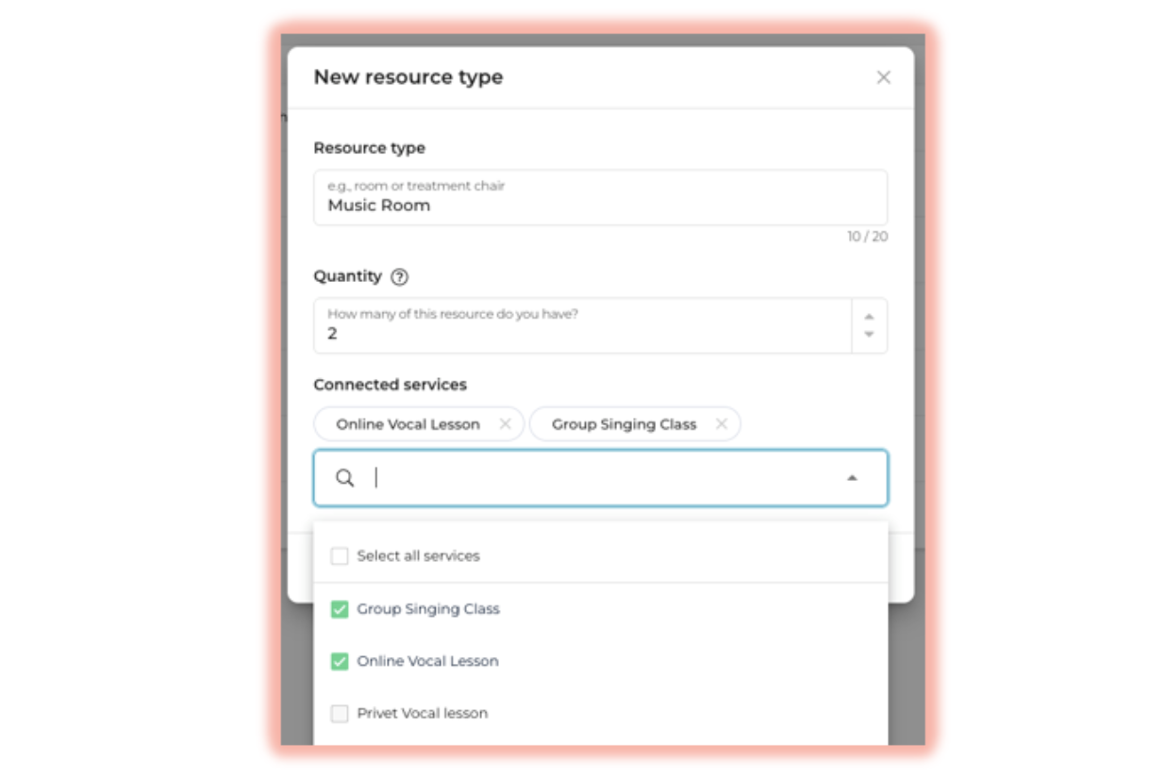Uncheck the Group Singing Class checkbox
This screenshot has width=1166, height=777.
tap(340, 609)
